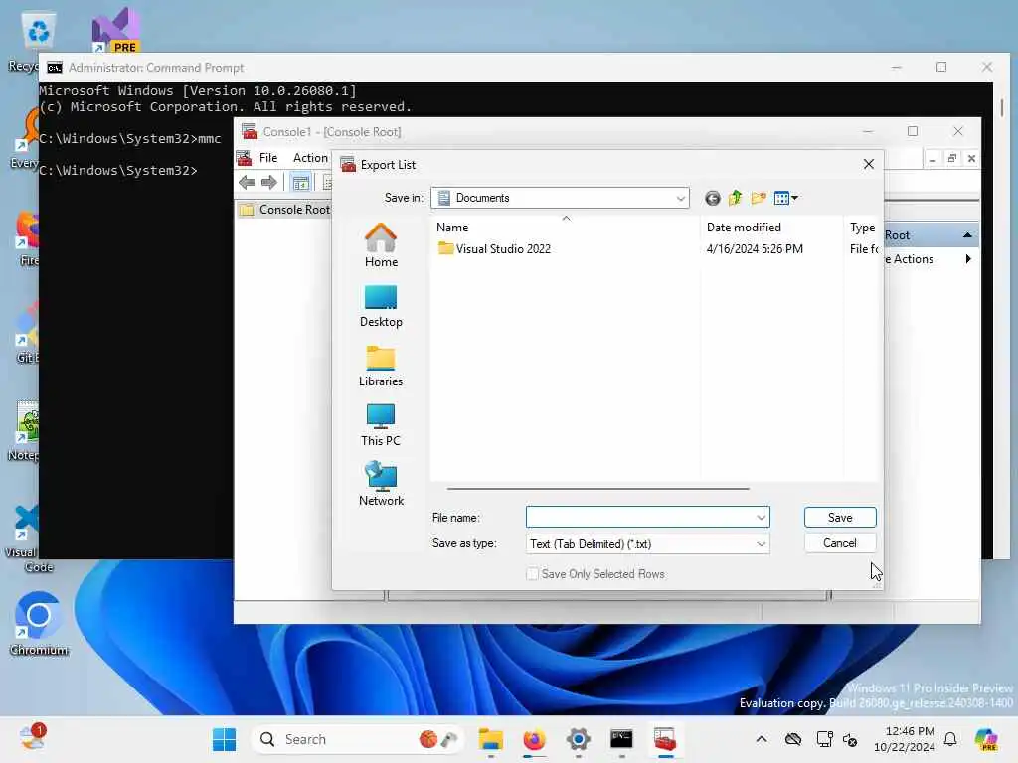The image size is (1018, 763).
Task: Select Console Root tree node
Action: (x=294, y=210)
